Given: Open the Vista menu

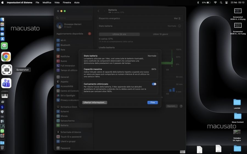Looking at the screenshot, I should 57,2.
